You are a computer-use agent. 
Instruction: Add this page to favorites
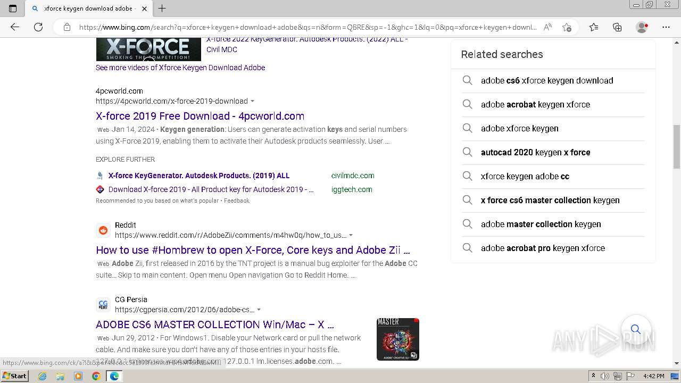pos(567,27)
